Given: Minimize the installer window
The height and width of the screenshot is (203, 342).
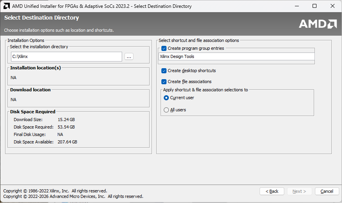Looking at the screenshot, I should [296, 6].
